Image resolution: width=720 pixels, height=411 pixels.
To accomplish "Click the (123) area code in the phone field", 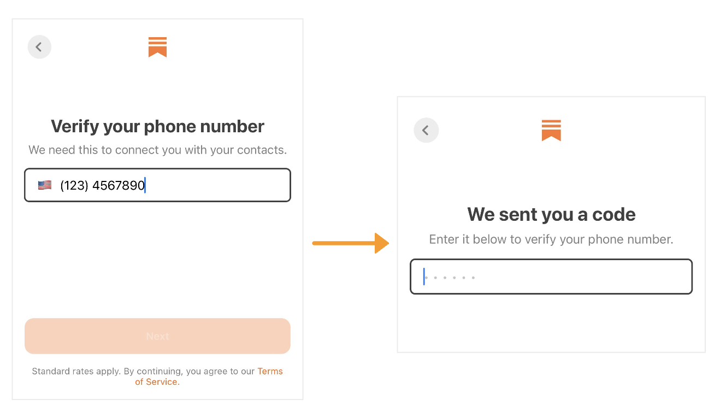I will click(75, 185).
